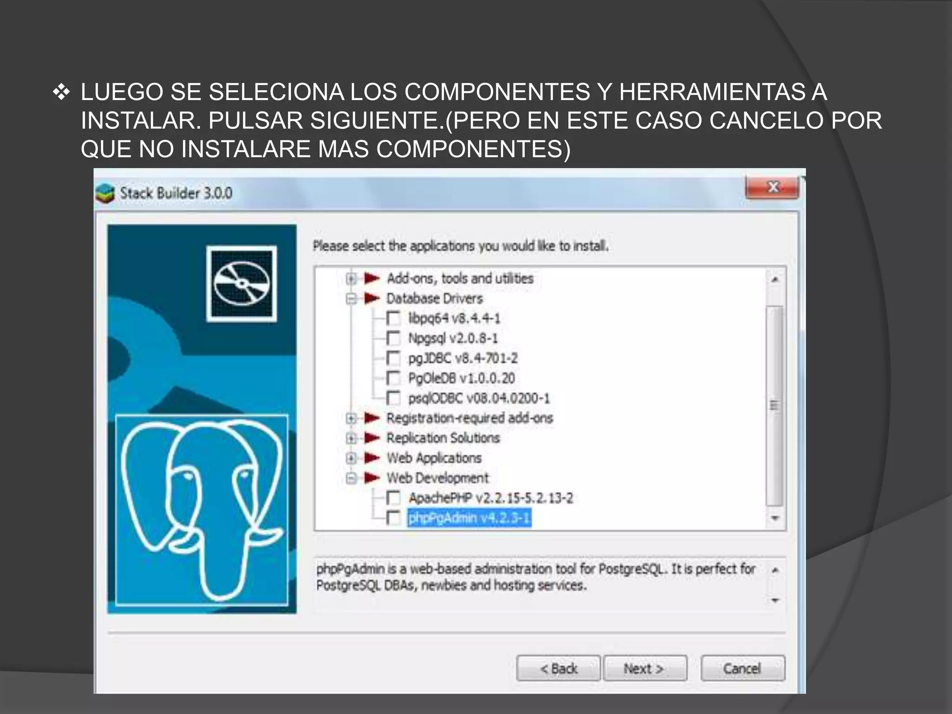This screenshot has width=952, height=714.
Task: Click the description box scroll-up arrow
Action: [x=775, y=570]
